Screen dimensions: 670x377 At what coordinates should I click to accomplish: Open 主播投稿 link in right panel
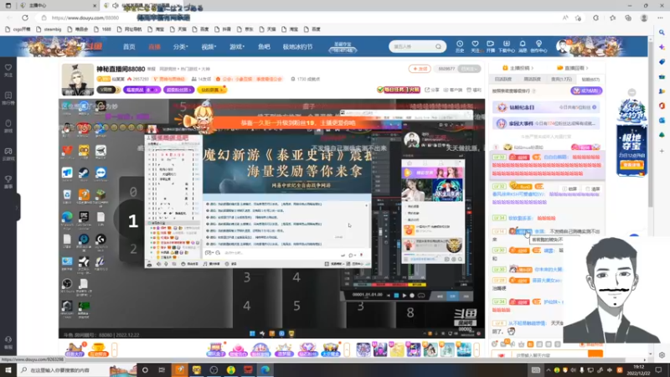pyautogui.click(x=518, y=68)
